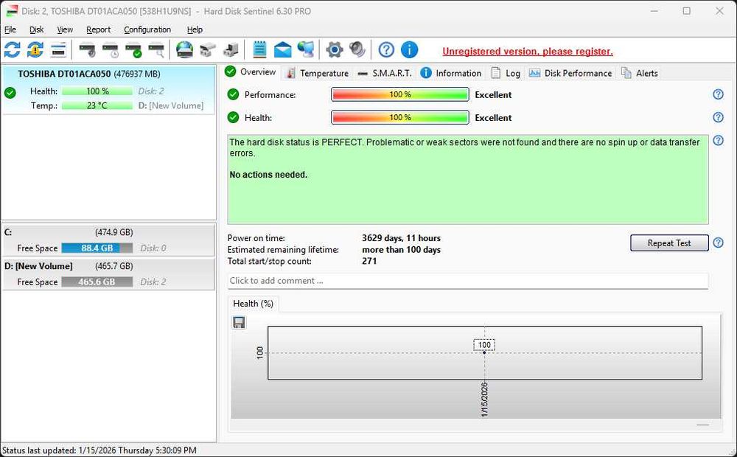Click green check icon beside Performance label
The height and width of the screenshot is (457, 737).
click(x=233, y=94)
